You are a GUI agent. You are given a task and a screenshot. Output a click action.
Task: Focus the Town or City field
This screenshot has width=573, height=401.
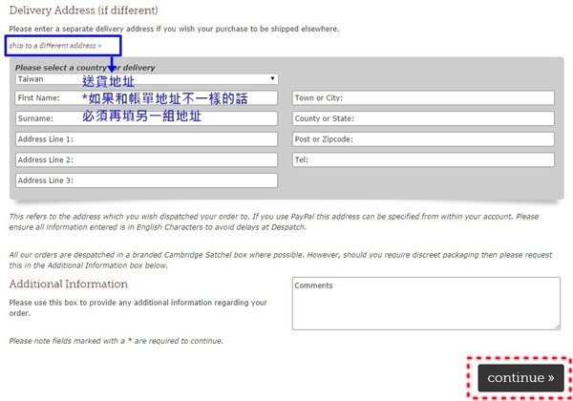click(423, 98)
